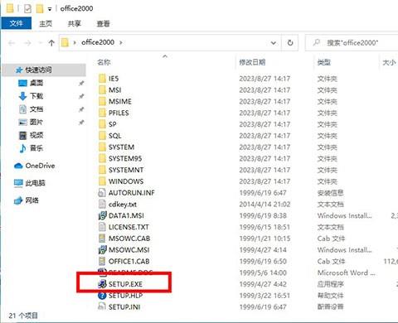The height and width of the screenshot is (323, 398).
Task: Select the cdkey.txt file icon
Action: 102,205
